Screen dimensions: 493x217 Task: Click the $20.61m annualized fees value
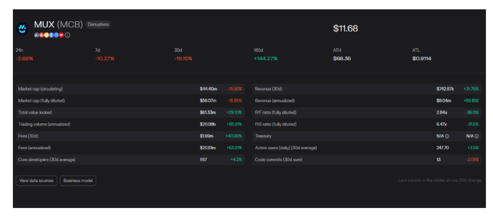[x=208, y=148]
